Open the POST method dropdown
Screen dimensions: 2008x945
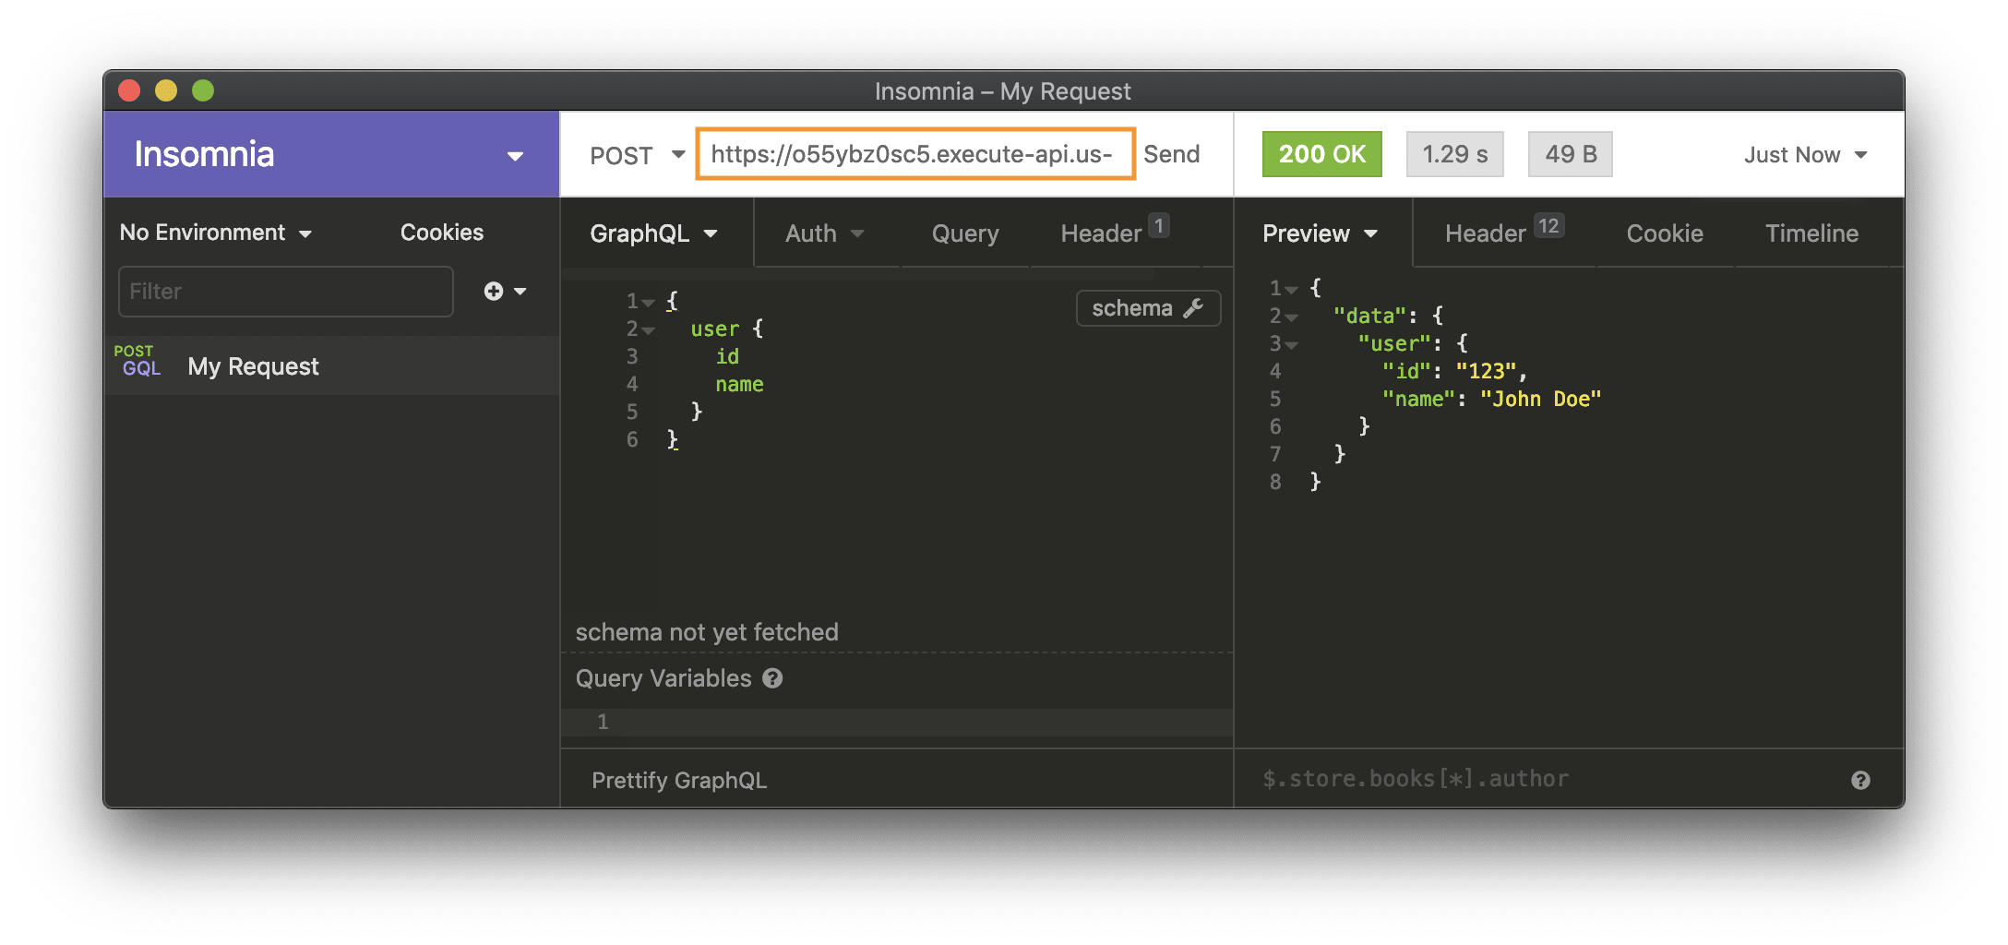coord(637,155)
